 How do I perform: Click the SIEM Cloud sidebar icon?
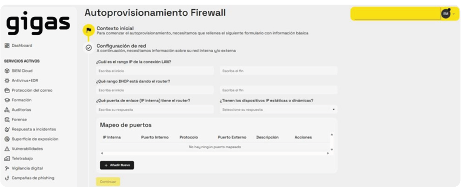(x=7, y=71)
